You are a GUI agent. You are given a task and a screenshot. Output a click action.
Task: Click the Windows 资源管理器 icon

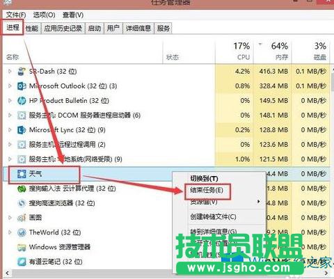pos(22,247)
